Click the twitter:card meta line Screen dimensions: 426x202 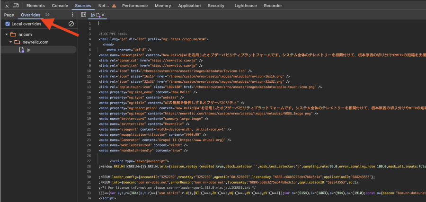pos(153,119)
